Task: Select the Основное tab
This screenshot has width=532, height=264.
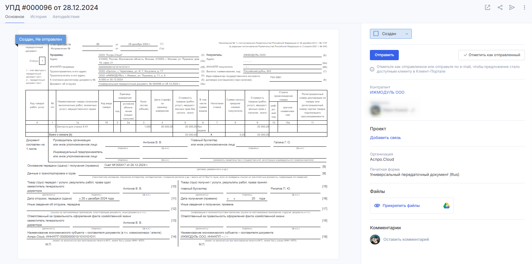Action: click(15, 17)
